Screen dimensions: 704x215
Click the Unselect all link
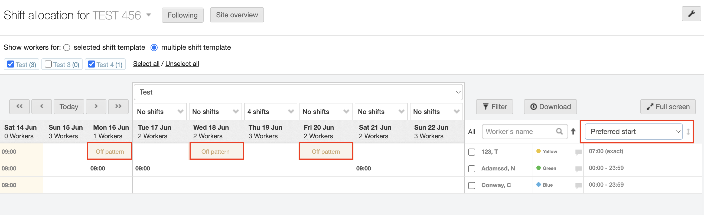click(182, 64)
